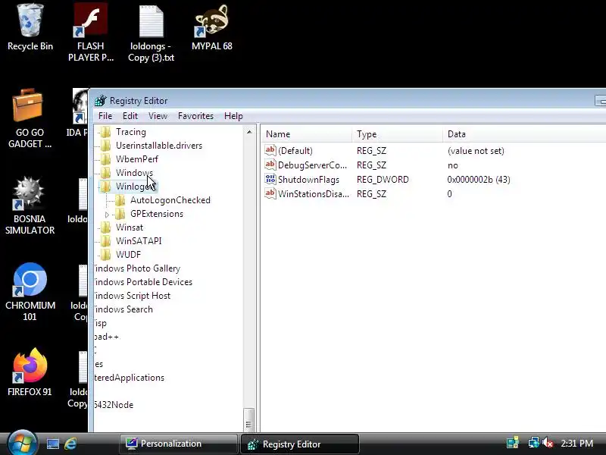606x455 pixels.
Task: Click the muted volume tray icon
Action: click(548, 443)
